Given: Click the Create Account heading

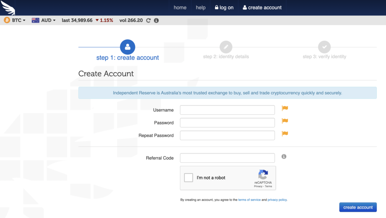Looking at the screenshot, I should (106, 74).
